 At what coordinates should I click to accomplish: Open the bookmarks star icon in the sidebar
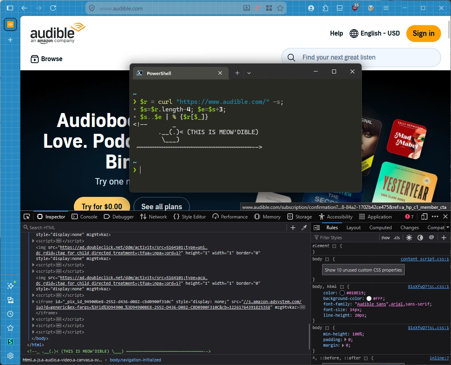pyautogui.click(x=10, y=328)
